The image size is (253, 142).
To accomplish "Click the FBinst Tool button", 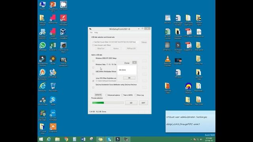I will [x=101, y=49].
